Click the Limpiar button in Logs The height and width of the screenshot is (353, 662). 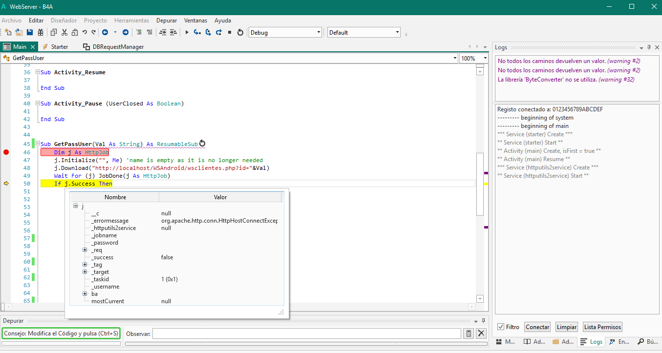click(567, 327)
